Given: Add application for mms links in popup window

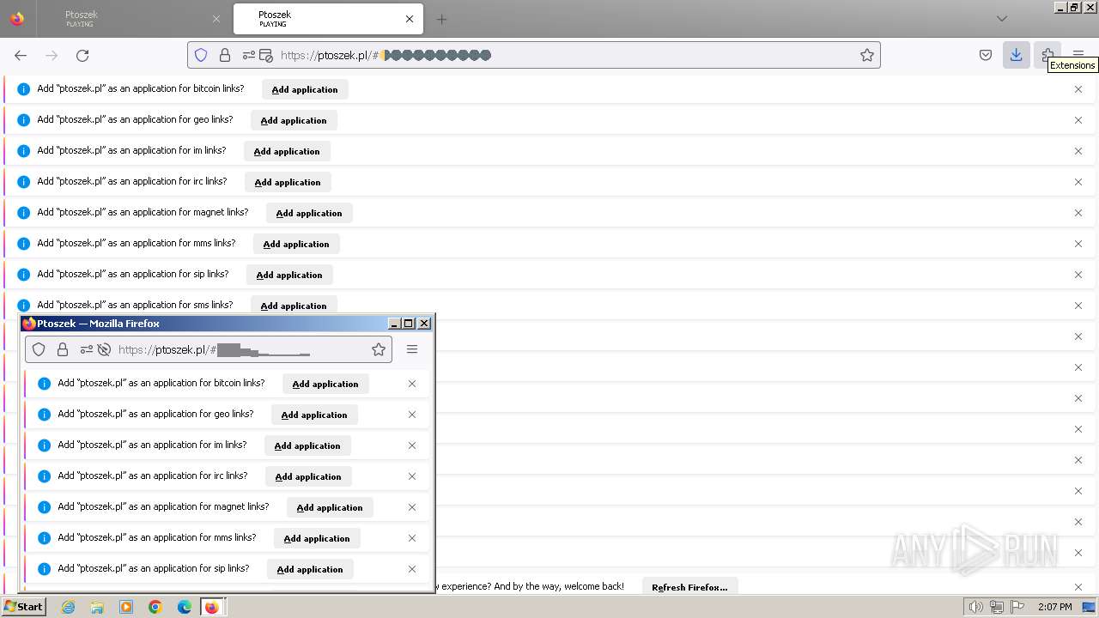Looking at the screenshot, I should click(x=317, y=538).
